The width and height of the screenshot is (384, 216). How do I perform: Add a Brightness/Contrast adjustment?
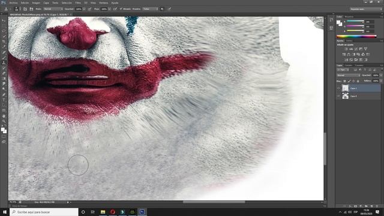[346, 49]
